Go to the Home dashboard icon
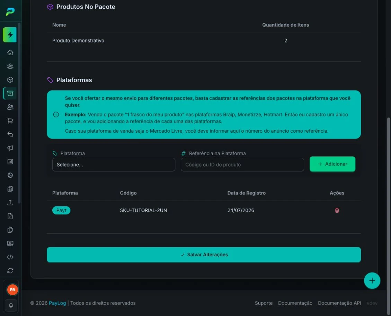The width and height of the screenshot is (391, 316). 10,52
